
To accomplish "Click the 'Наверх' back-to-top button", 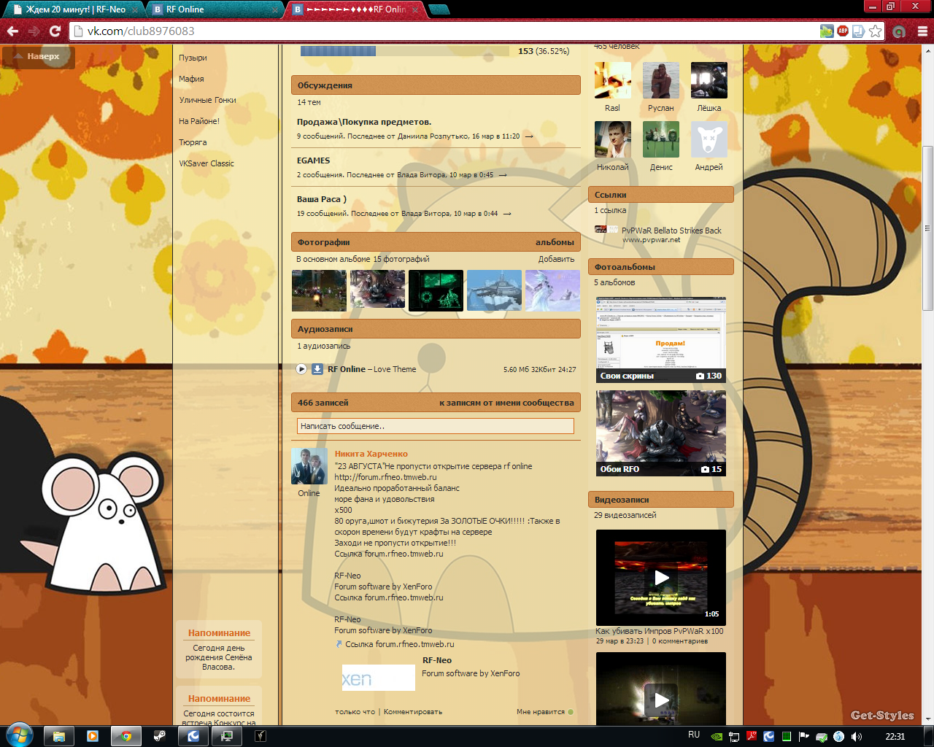I will (39, 56).
